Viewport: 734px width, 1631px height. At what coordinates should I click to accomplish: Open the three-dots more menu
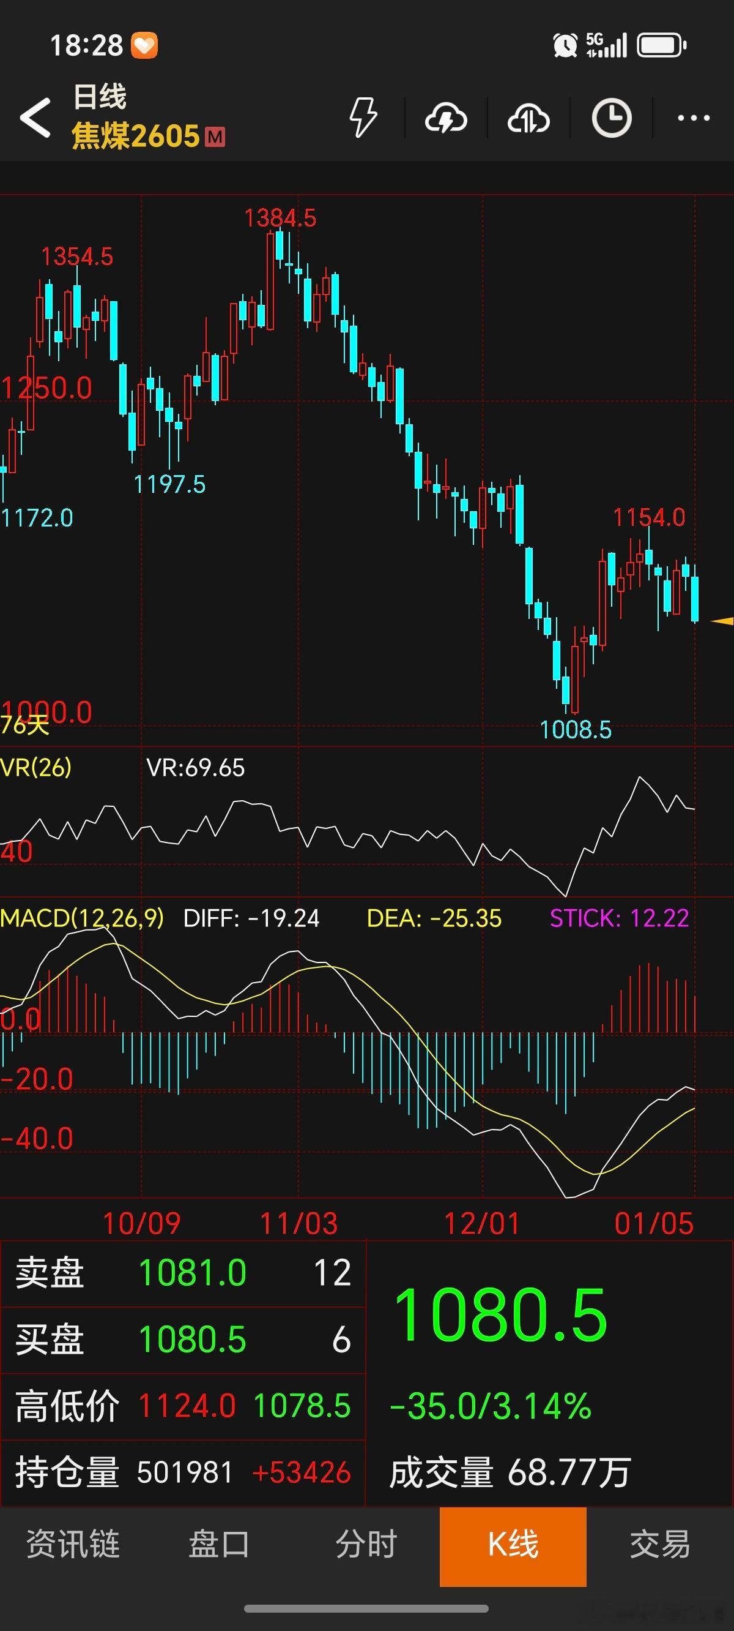[694, 118]
